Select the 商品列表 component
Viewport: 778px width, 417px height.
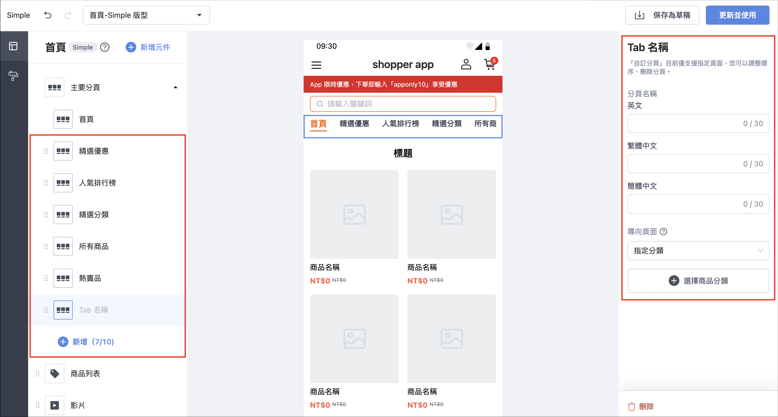coord(108,374)
